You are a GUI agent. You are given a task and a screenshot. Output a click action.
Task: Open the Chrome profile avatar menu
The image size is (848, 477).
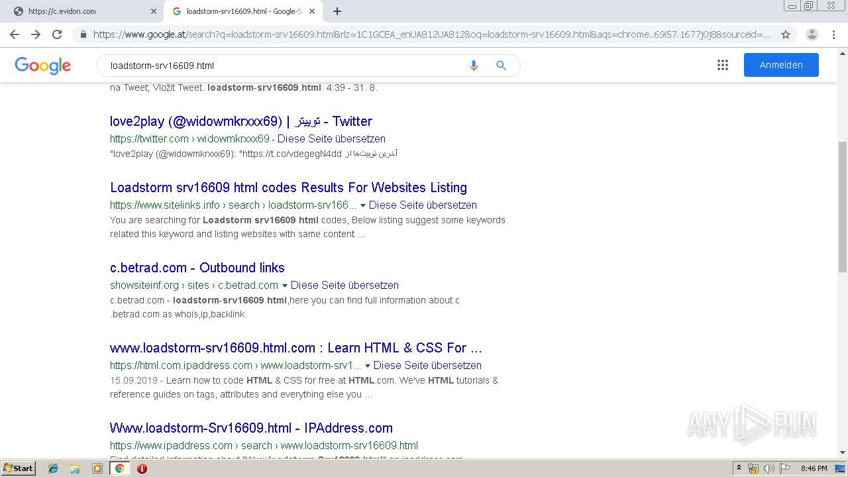tap(812, 34)
